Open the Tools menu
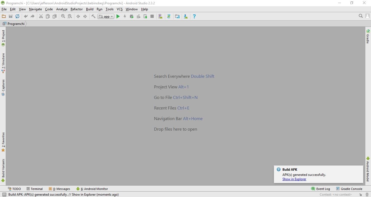Viewport: 371px width, 197px height. coord(109,9)
